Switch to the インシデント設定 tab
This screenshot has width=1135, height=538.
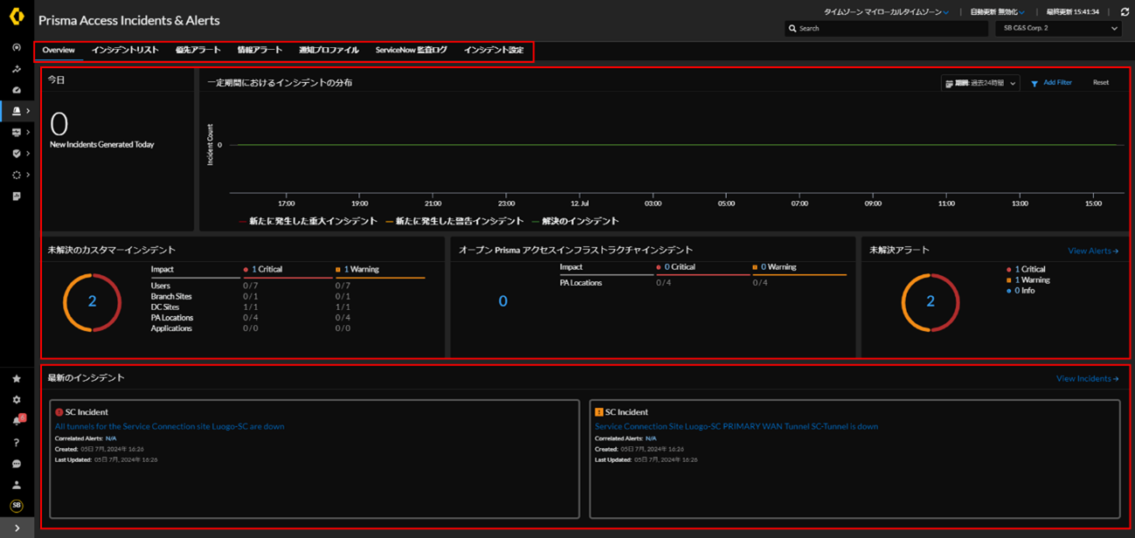[x=494, y=50]
